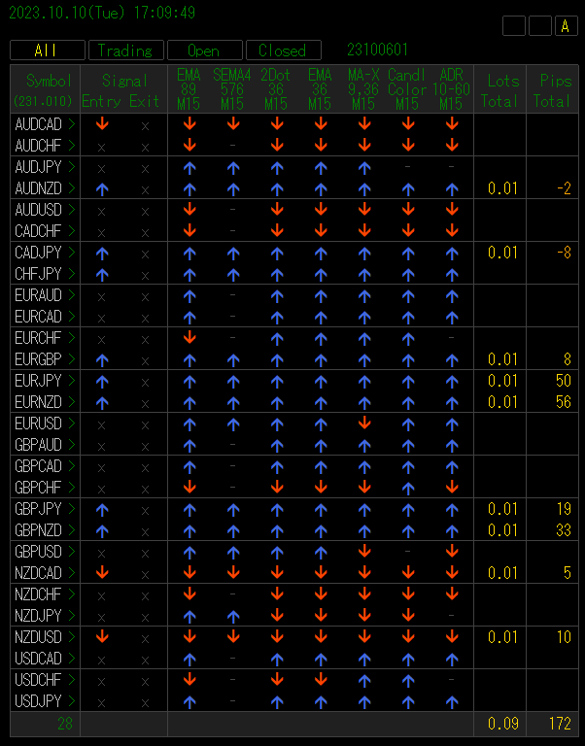Image resolution: width=585 pixels, height=746 pixels.
Task: Click the symbol count 28
Action: tap(65, 724)
